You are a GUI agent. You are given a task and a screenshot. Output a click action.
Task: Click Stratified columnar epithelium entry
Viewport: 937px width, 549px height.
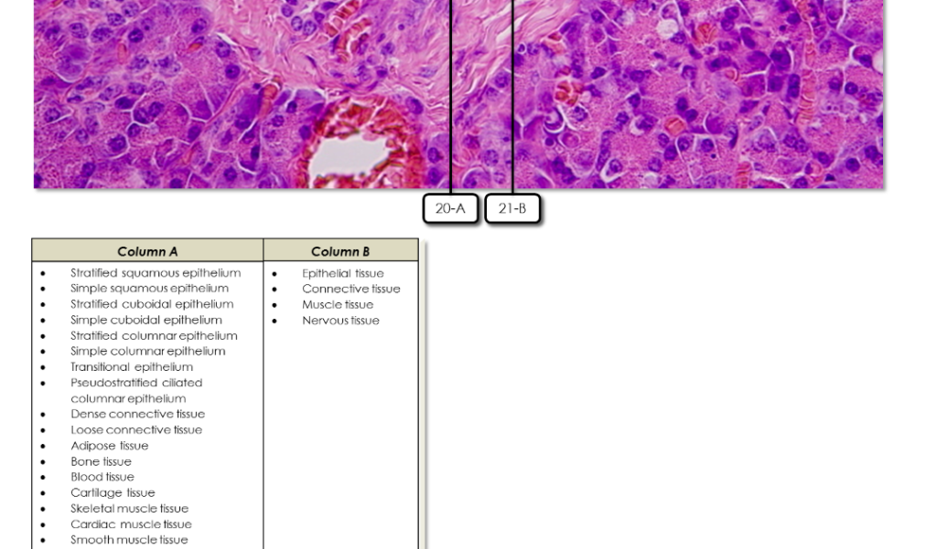click(154, 335)
